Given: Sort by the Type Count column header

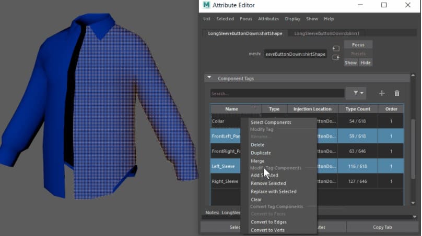Looking at the screenshot, I should click(x=358, y=109).
